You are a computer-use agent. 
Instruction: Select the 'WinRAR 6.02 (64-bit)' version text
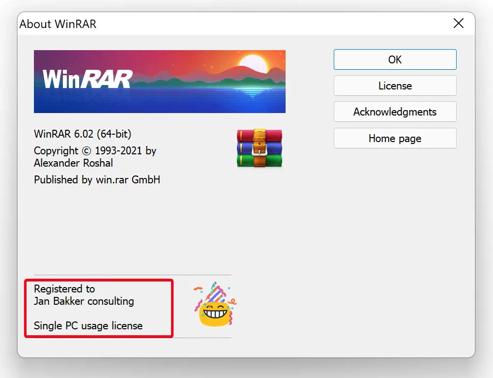tap(83, 134)
